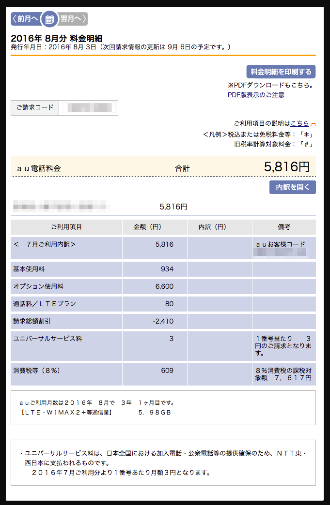
Task: Click external link icon beside こちら
Action: coord(313,124)
